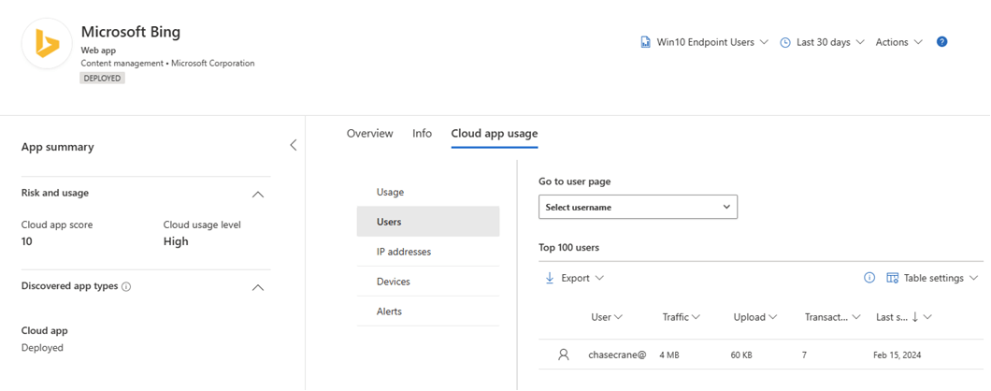Click the clock icon beside Last 30 days
Image resolution: width=991 pixels, height=391 pixels.
(x=785, y=42)
